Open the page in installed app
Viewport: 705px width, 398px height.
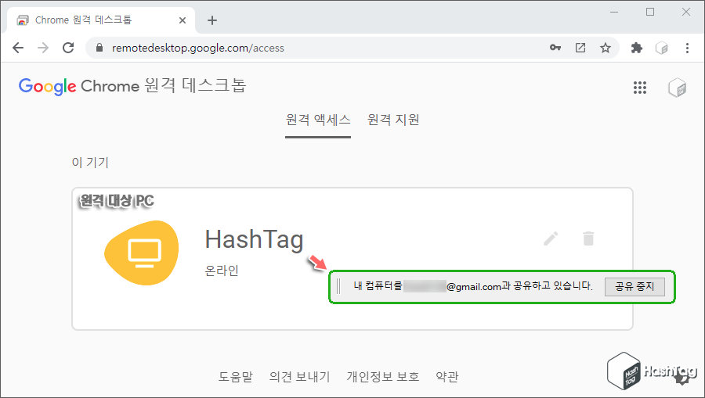(580, 48)
